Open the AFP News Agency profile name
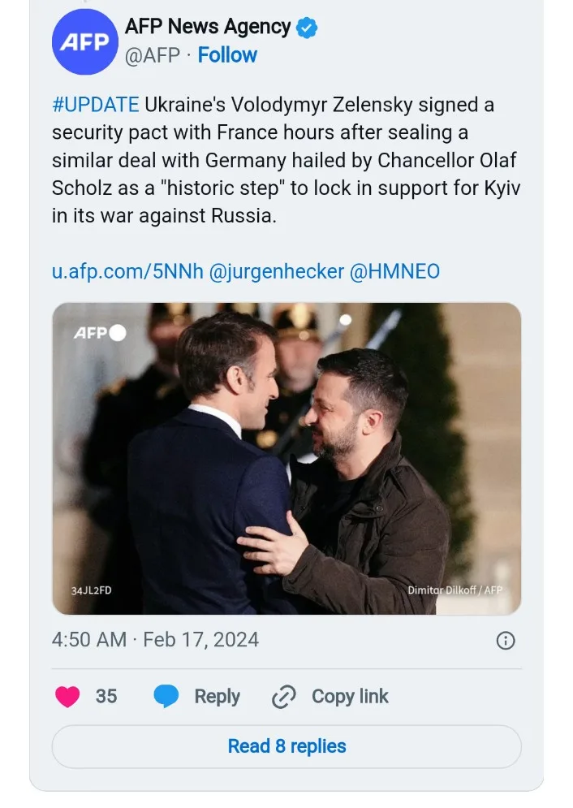The width and height of the screenshot is (573, 808). coord(208,27)
